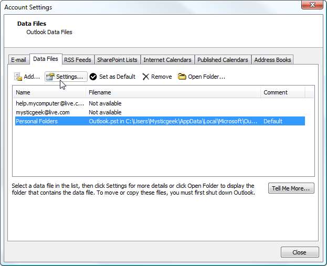
Task: Select the Data Files tab
Action: click(46, 59)
